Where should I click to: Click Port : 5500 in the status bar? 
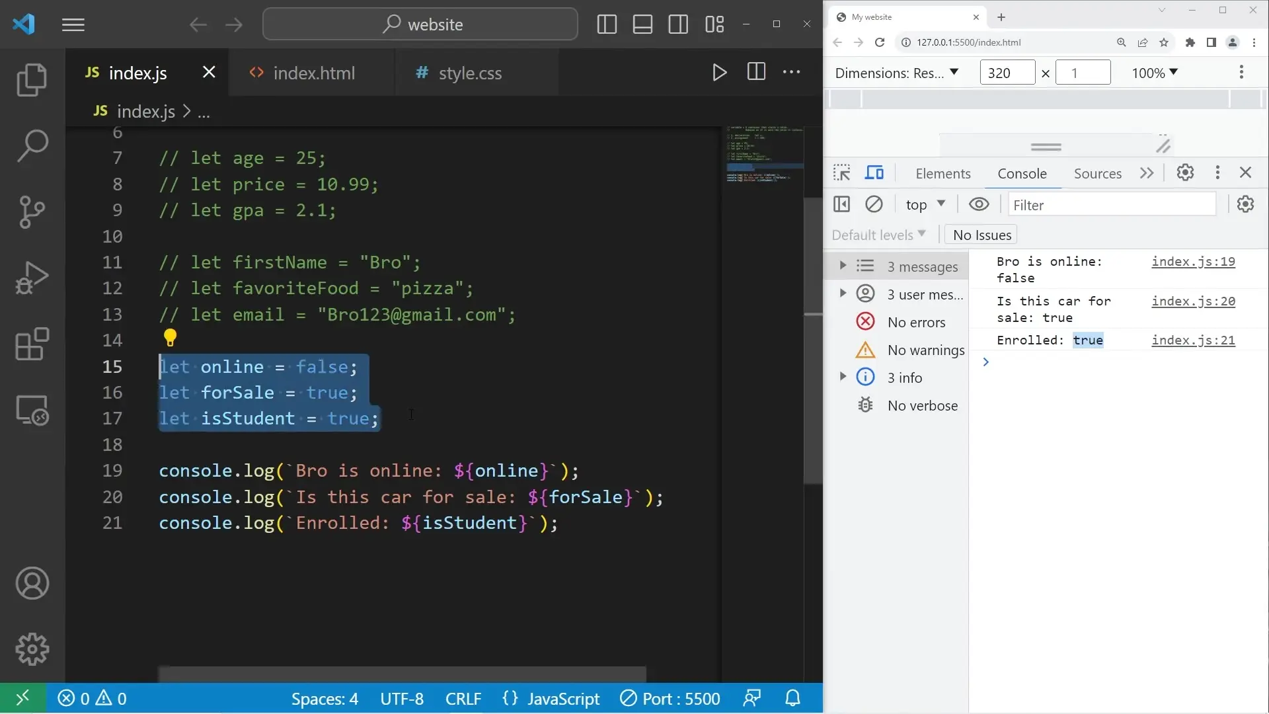(x=670, y=698)
